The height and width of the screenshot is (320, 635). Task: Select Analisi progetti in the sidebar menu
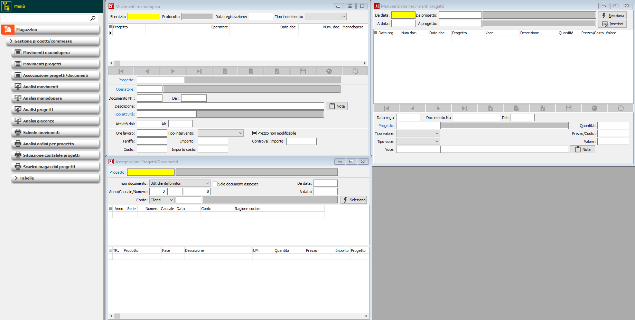tap(55, 110)
